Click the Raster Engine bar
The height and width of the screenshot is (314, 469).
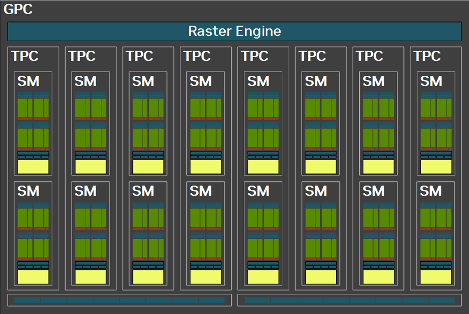(x=234, y=31)
